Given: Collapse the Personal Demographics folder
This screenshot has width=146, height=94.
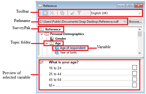Looking at the screenshot, I should pyautogui.click(x=42, y=34).
